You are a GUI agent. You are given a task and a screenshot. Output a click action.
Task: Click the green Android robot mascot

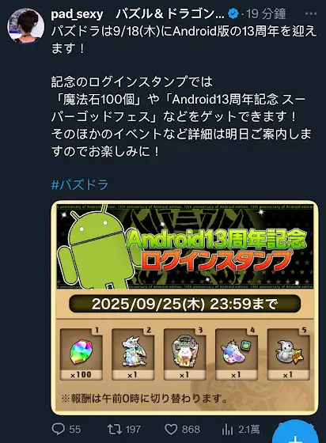pos(96,250)
